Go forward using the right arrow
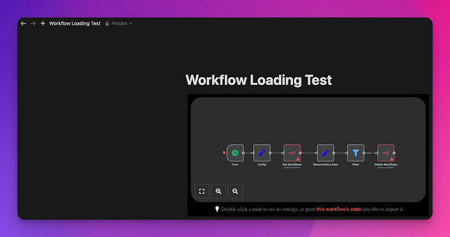Screen dimensions: 450x237 point(33,24)
